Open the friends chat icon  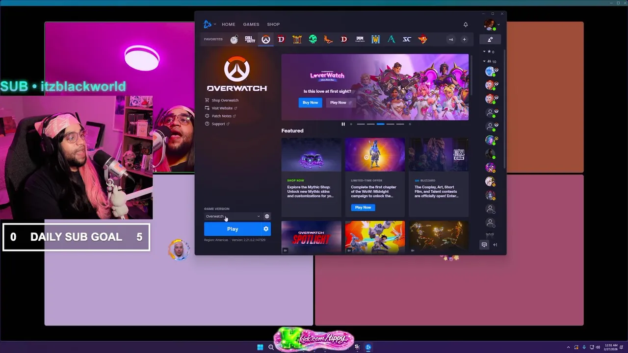(484, 245)
